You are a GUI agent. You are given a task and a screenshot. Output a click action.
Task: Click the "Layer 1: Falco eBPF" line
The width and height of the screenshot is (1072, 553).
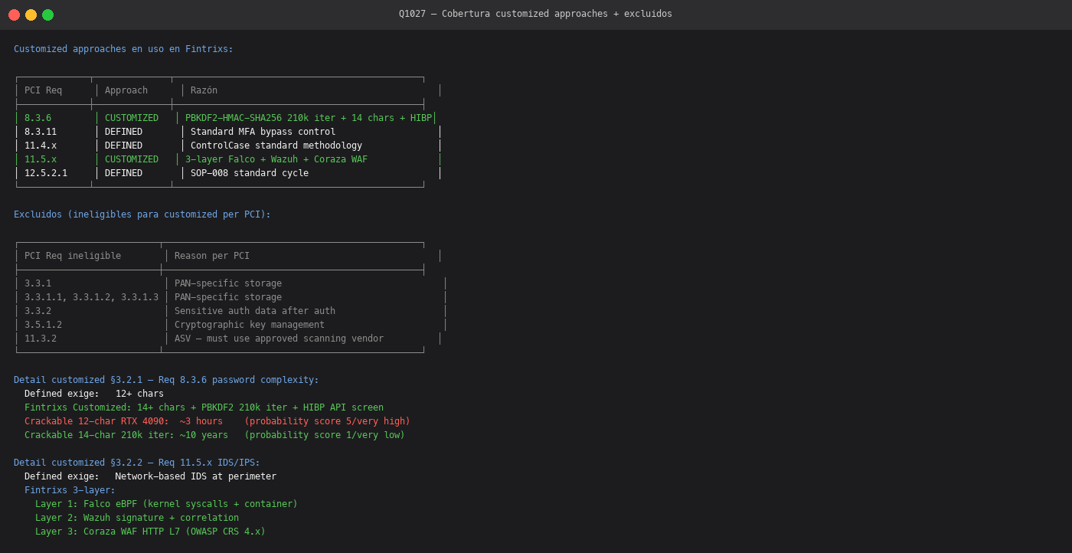coord(166,504)
